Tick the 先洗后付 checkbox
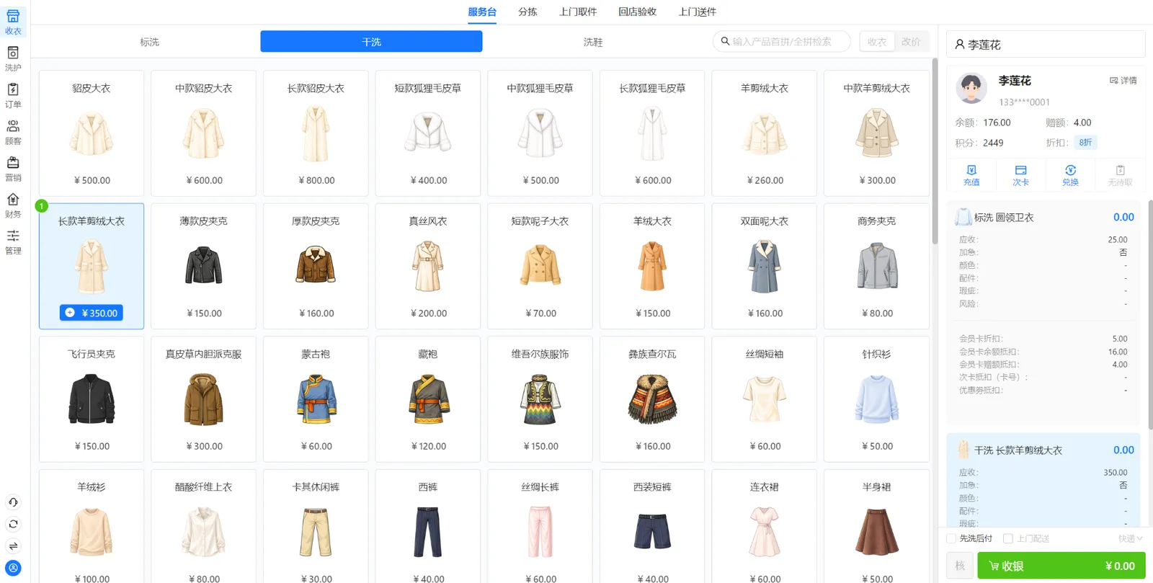1153x583 pixels. (951, 538)
